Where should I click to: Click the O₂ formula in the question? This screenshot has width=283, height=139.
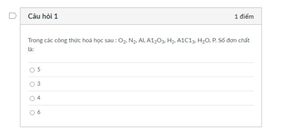click(122, 41)
